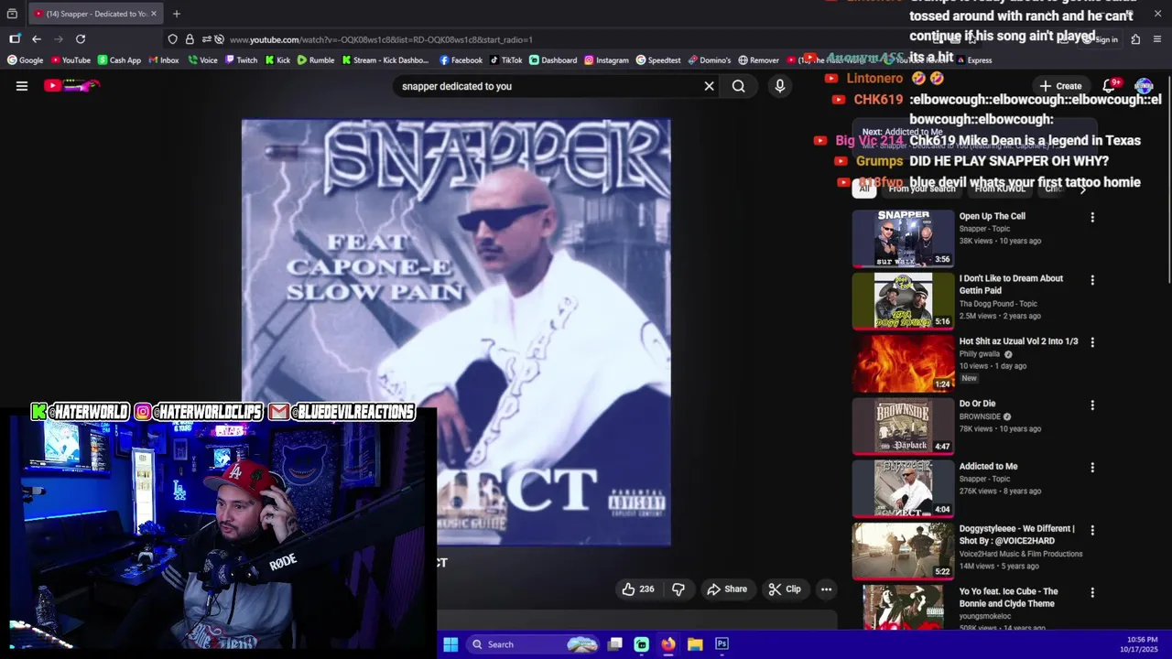The image size is (1172, 659).
Task: Open options menu for Do Or Die
Action: pos(1091,405)
